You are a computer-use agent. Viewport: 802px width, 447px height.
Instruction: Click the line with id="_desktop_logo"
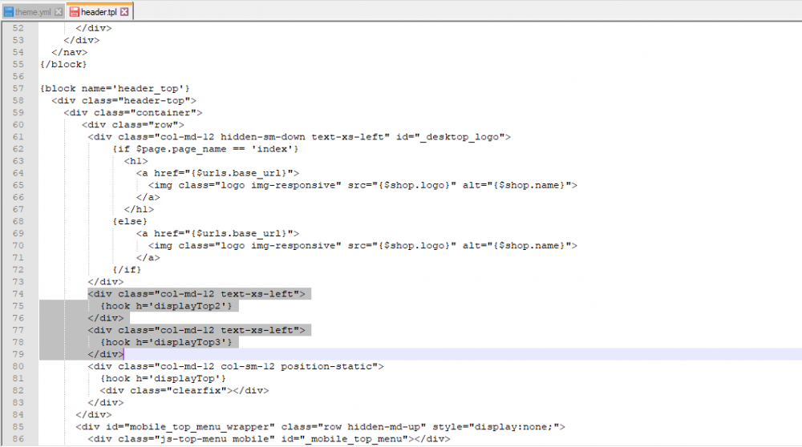(x=299, y=137)
